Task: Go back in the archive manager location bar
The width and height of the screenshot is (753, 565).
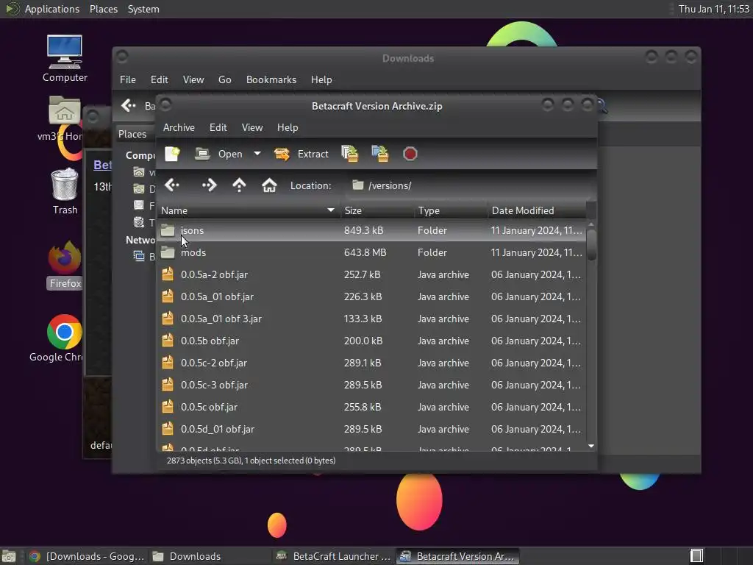Action: pyautogui.click(x=172, y=185)
